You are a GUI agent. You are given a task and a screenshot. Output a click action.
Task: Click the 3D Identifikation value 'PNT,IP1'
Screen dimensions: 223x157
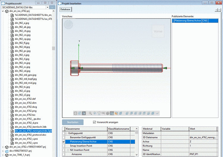203,154
